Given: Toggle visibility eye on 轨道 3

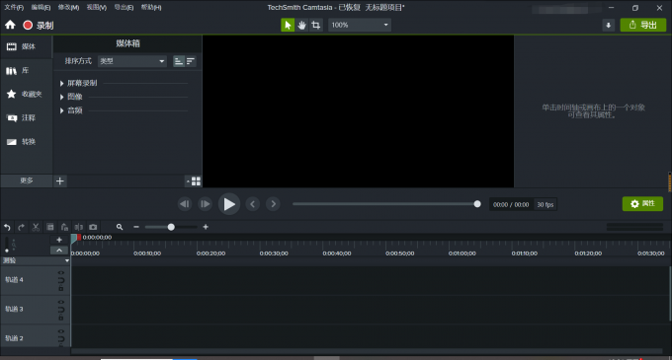Looking at the screenshot, I should [61, 302].
